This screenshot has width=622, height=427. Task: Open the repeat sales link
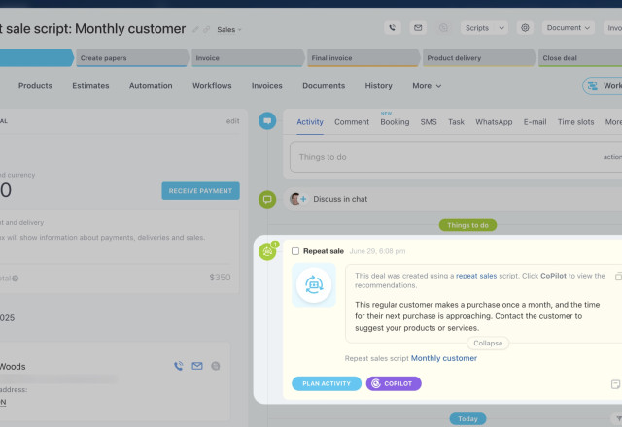(476, 276)
